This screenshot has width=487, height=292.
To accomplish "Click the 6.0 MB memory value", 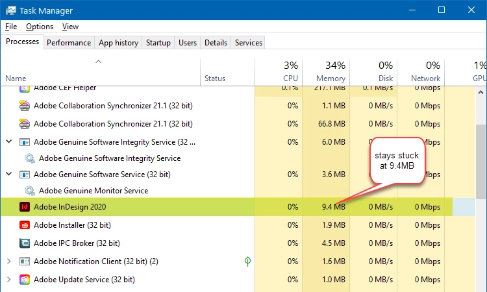I will tap(334, 142).
